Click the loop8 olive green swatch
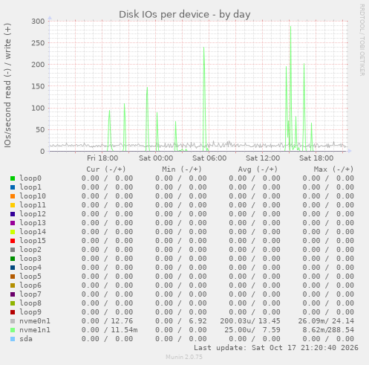This screenshot has width=369, height=365. (13, 303)
